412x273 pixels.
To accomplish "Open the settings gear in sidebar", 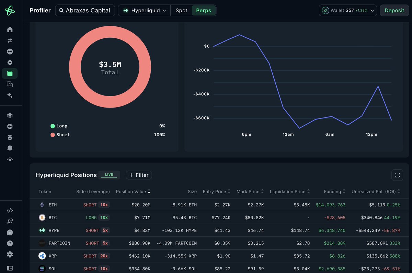I will pos(10,254).
